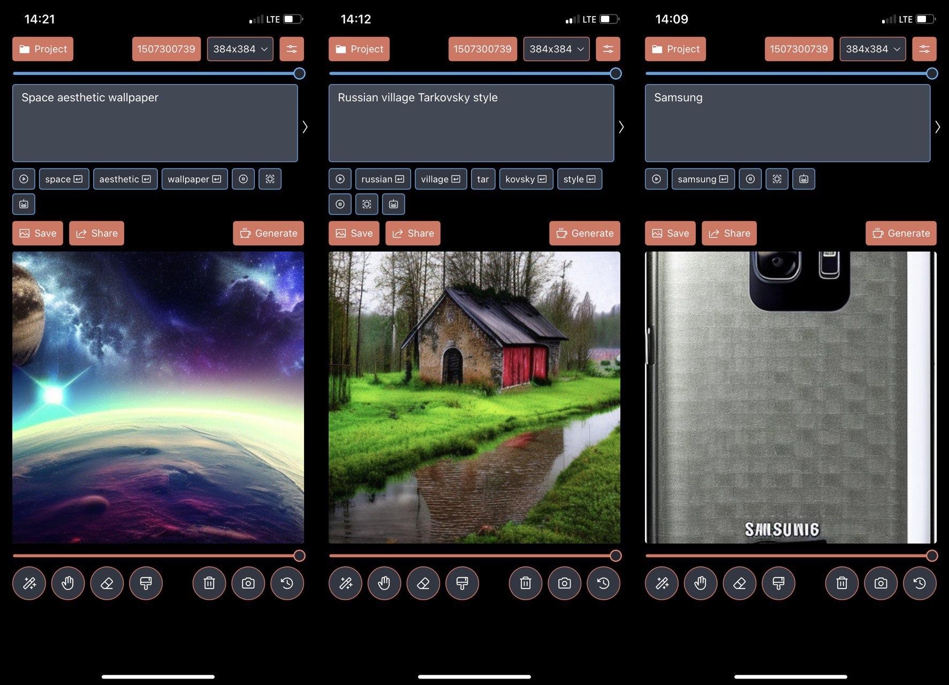The image size is (949, 685).
Task: Click Generate button in Space wallpaper screen
Action: (269, 233)
